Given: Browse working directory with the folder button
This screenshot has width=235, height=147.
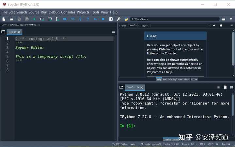Looking at the screenshot, I should click(223, 19).
